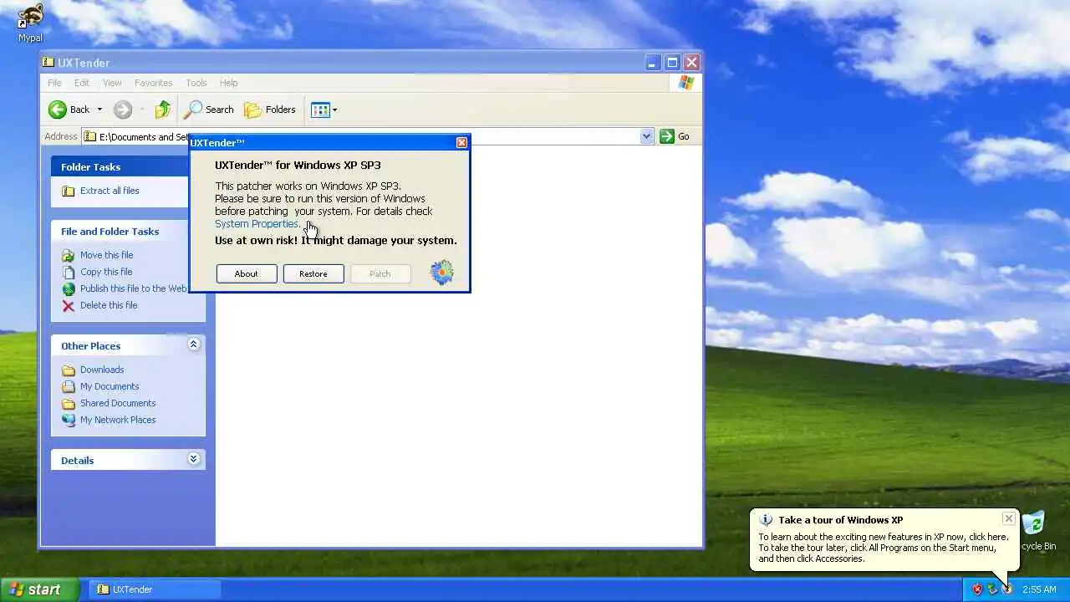Minimize the UXTender Explorer window
Image resolution: width=1070 pixels, height=602 pixels.
coord(653,63)
